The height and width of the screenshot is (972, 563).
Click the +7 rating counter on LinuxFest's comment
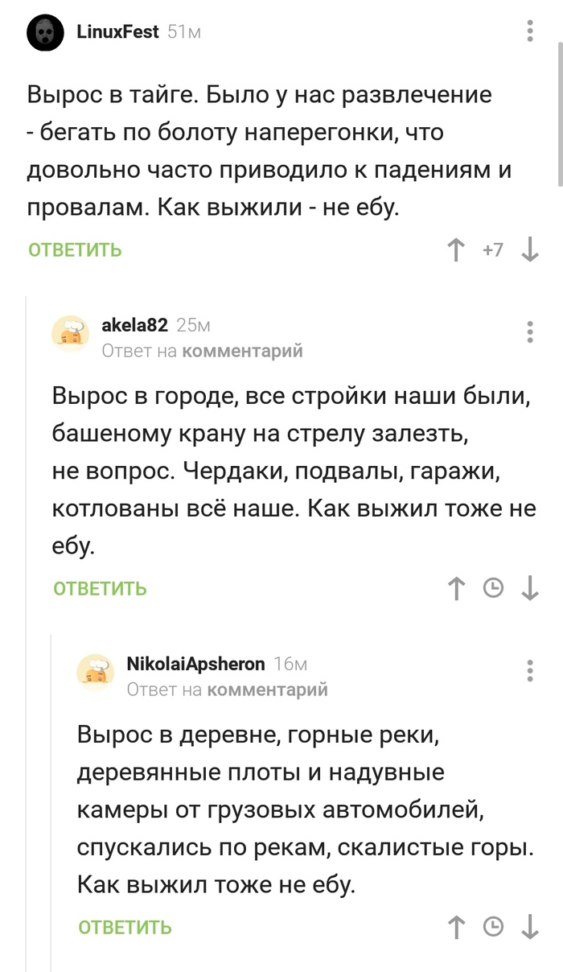[493, 250]
